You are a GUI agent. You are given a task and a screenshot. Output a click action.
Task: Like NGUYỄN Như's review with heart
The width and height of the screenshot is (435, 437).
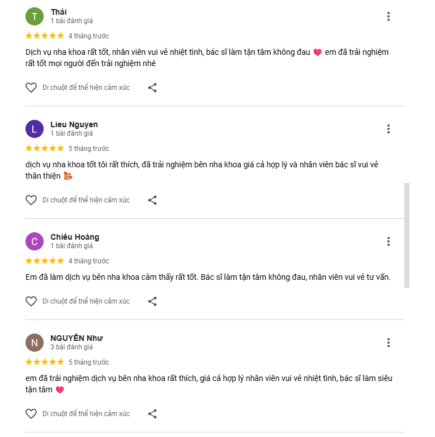tap(31, 414)
